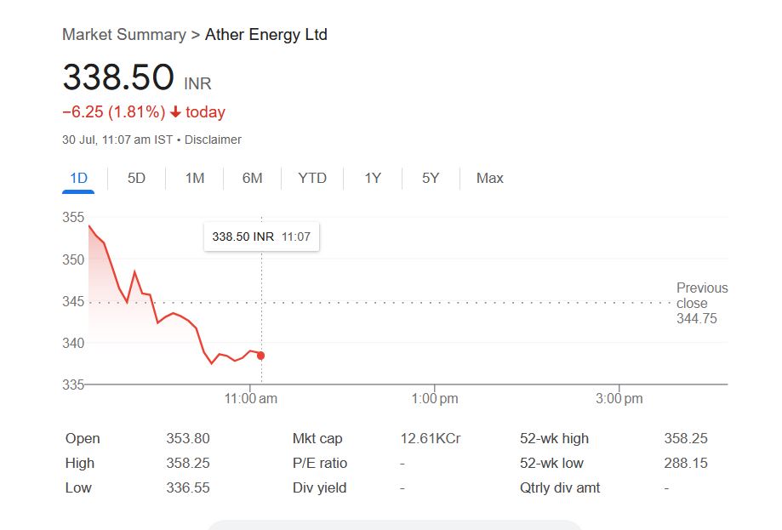Click the 1:00 pm time axis label

(x=435, y=399)
